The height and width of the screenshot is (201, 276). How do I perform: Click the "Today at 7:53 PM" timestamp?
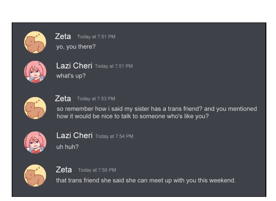click(x=96, y=99)
